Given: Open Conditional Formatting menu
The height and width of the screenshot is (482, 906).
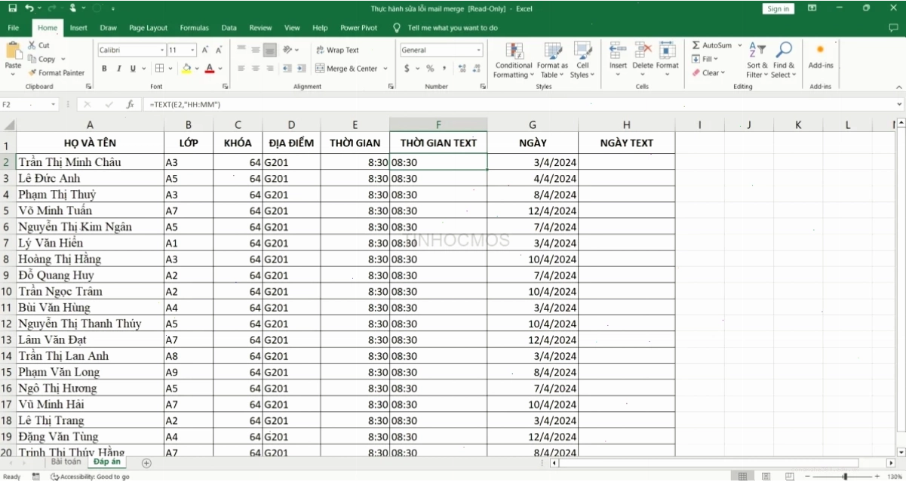Looking at the screenshot, I should (x=514, y=60).
